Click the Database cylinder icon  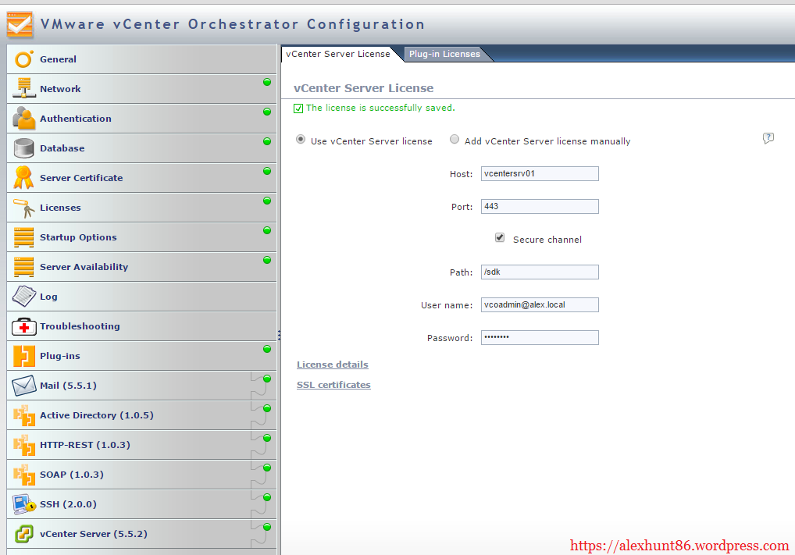[24, 148]
